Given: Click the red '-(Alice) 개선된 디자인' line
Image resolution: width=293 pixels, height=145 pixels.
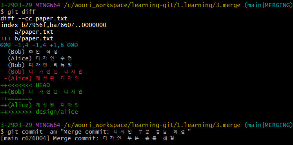Looking at the screenshot, I should click(42, 78).
